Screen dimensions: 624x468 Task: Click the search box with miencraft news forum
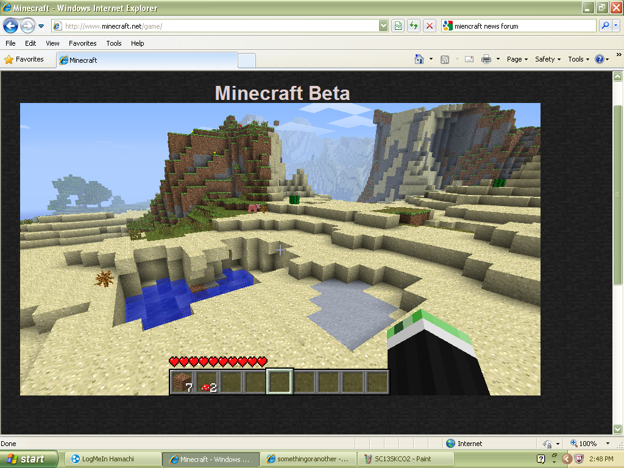point(518,26)
